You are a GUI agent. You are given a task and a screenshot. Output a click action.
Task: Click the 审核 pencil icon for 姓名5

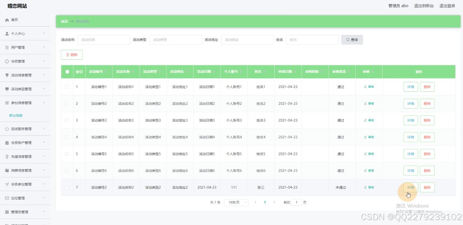click(365, 154)
